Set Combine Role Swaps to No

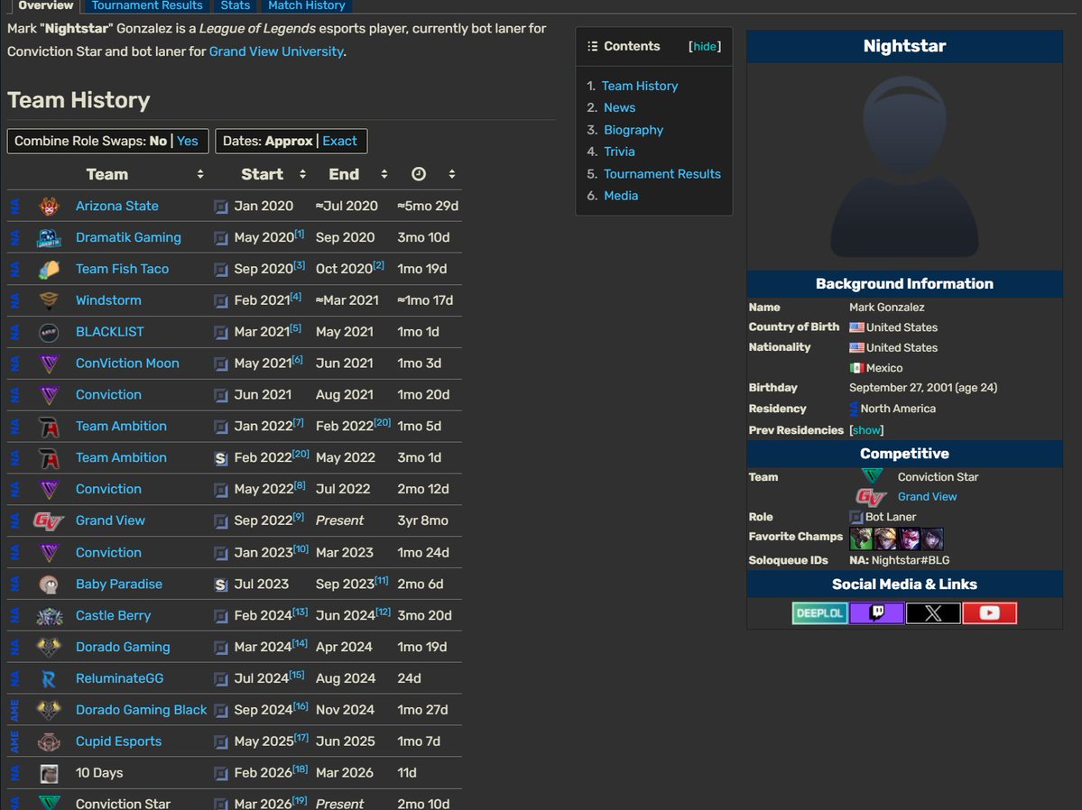(x=158, y=141)
